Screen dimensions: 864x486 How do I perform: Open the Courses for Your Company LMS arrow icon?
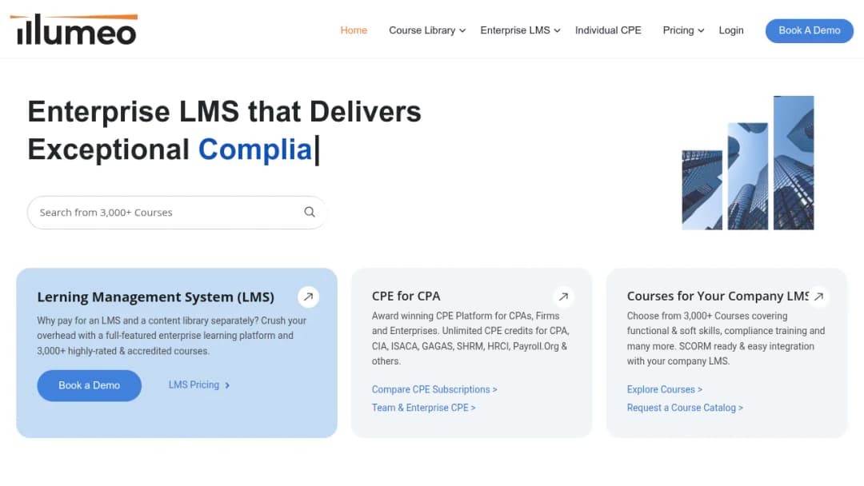(x=819, y=297)
